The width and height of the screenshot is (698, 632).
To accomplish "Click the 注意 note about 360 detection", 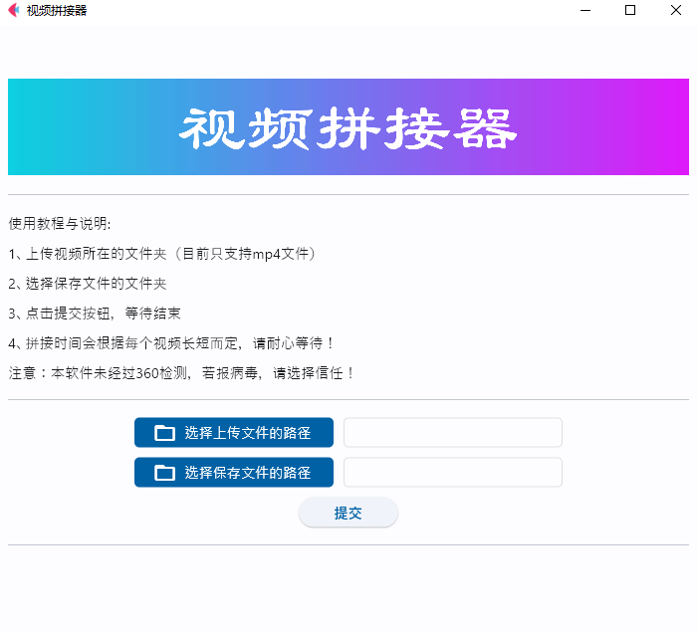I will point(181,373).
